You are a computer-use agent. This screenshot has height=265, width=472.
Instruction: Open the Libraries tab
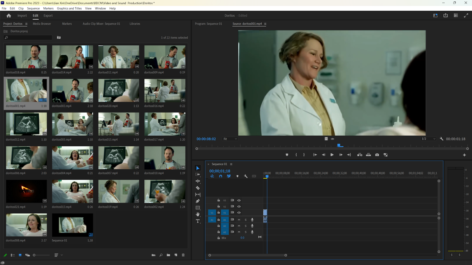point(135,24)
